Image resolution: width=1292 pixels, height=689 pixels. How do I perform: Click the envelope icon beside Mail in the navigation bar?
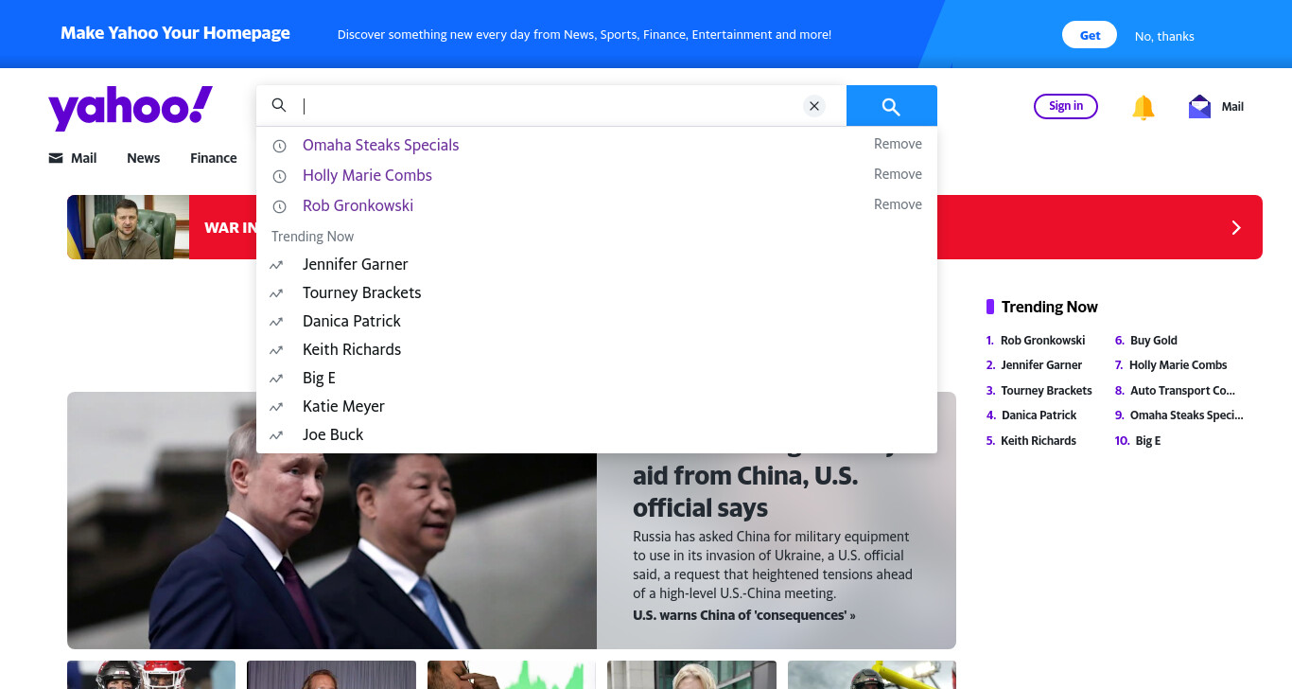point(56,158)
